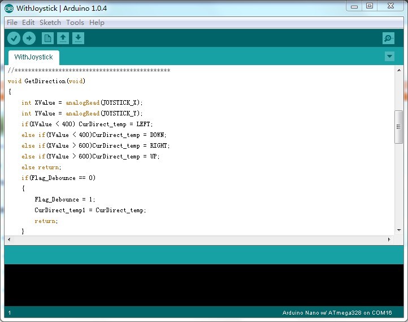Click the 'CurDirect_temp = RIGHT;' line
Viewport: 408px width, 322px height.
pyautogui.click(x=96, y=145)
